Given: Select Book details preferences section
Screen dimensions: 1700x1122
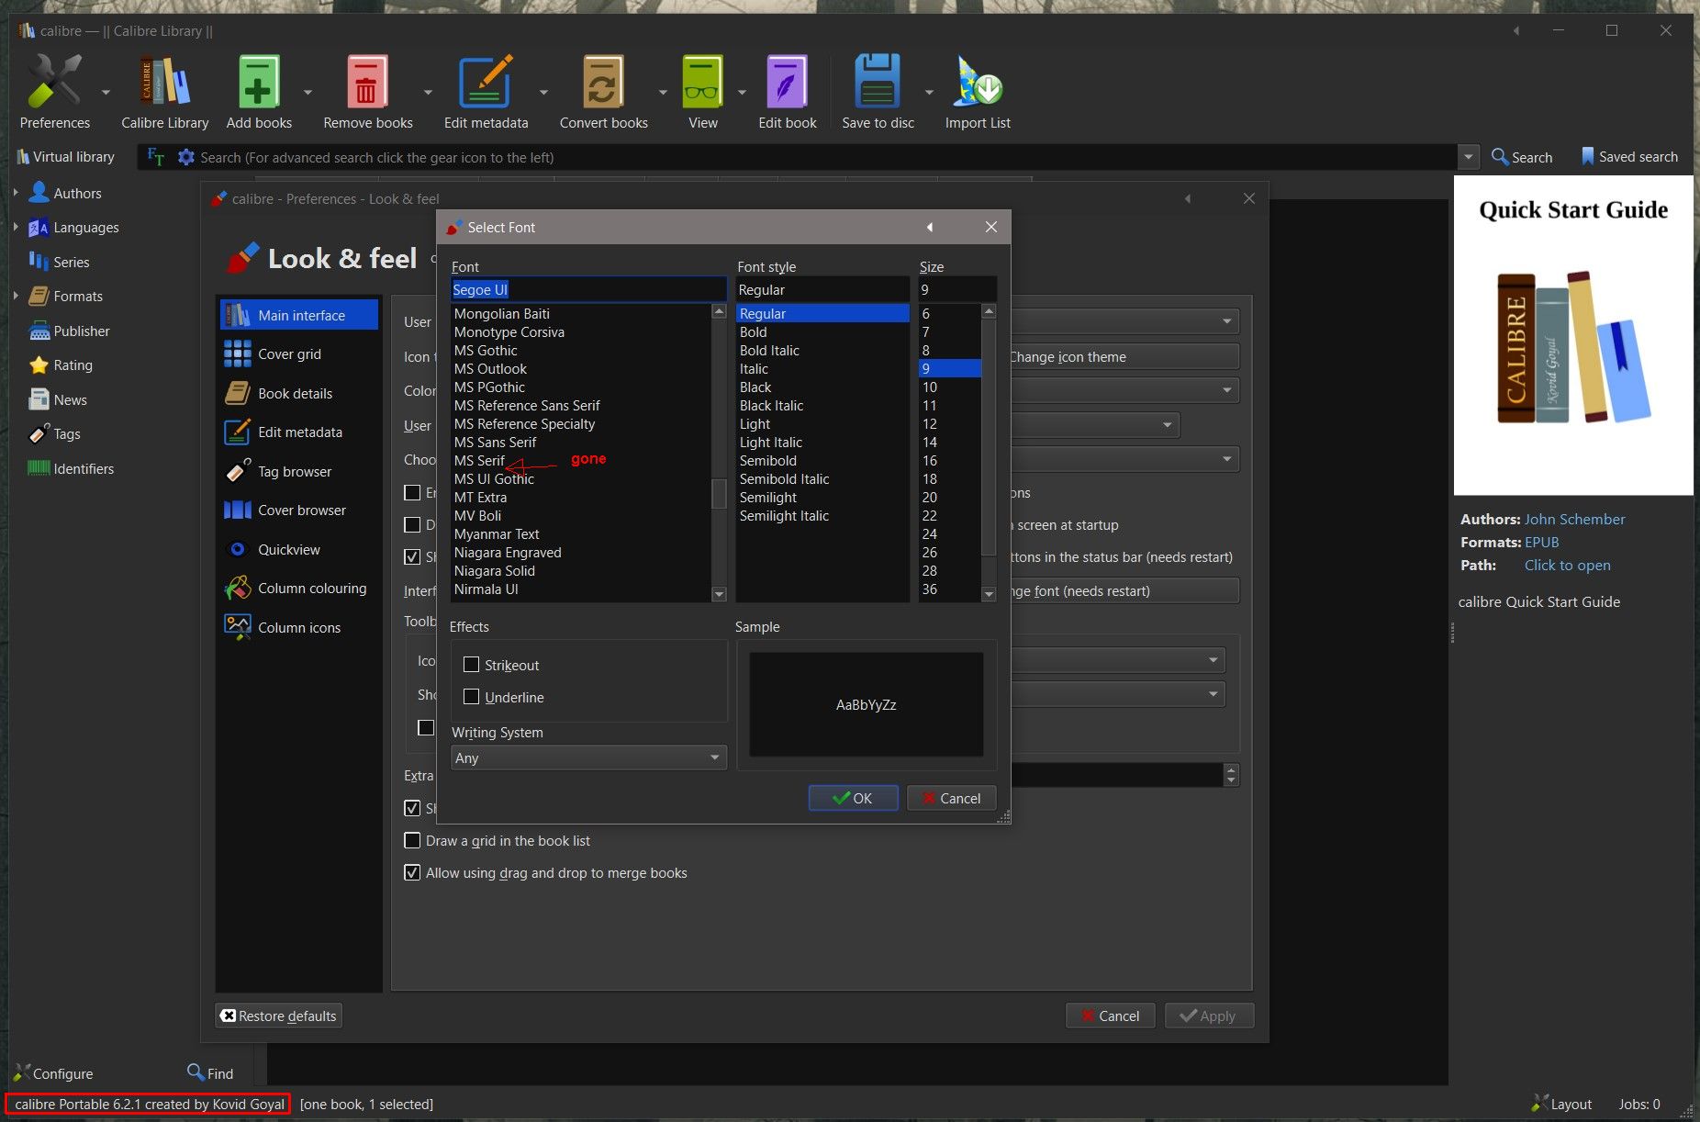Looking at the screenshot, I should [299, 393].
